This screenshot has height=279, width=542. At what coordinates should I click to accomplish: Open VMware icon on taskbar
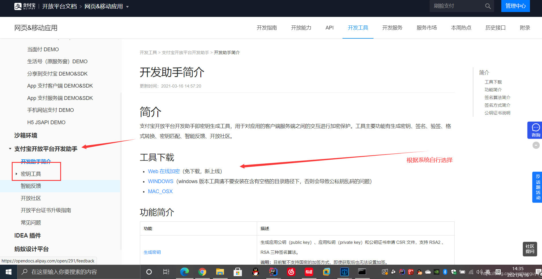[x=327, y=272]
